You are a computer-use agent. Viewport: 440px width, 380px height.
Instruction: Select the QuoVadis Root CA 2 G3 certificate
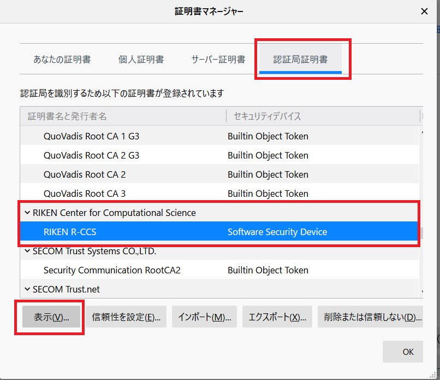[x=91, y=155]
